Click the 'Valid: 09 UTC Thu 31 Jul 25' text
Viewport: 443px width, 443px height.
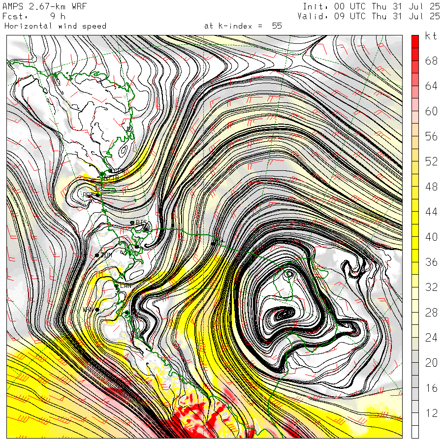(369, 16)
